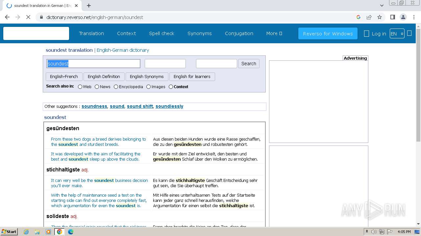Switch to English Definition tab
This screenshot has width=421, height=236.
tap(104, 77)
